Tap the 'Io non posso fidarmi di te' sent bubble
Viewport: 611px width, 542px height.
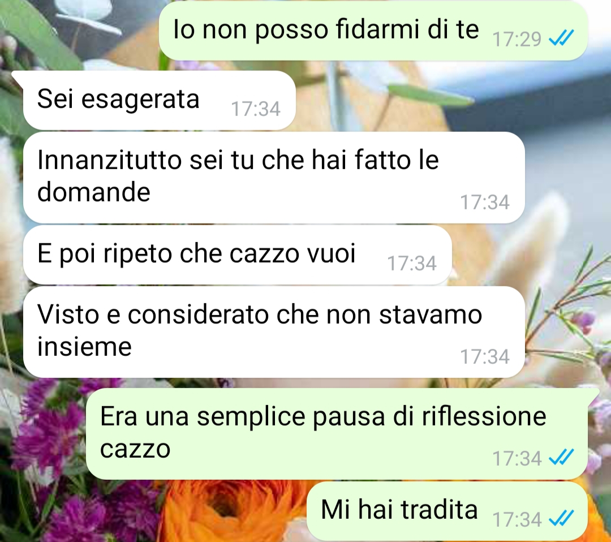(x=373, y=31)
